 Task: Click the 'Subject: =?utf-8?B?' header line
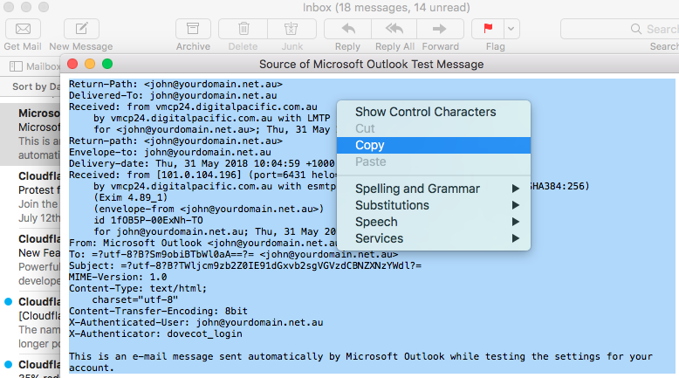point(245,265)
